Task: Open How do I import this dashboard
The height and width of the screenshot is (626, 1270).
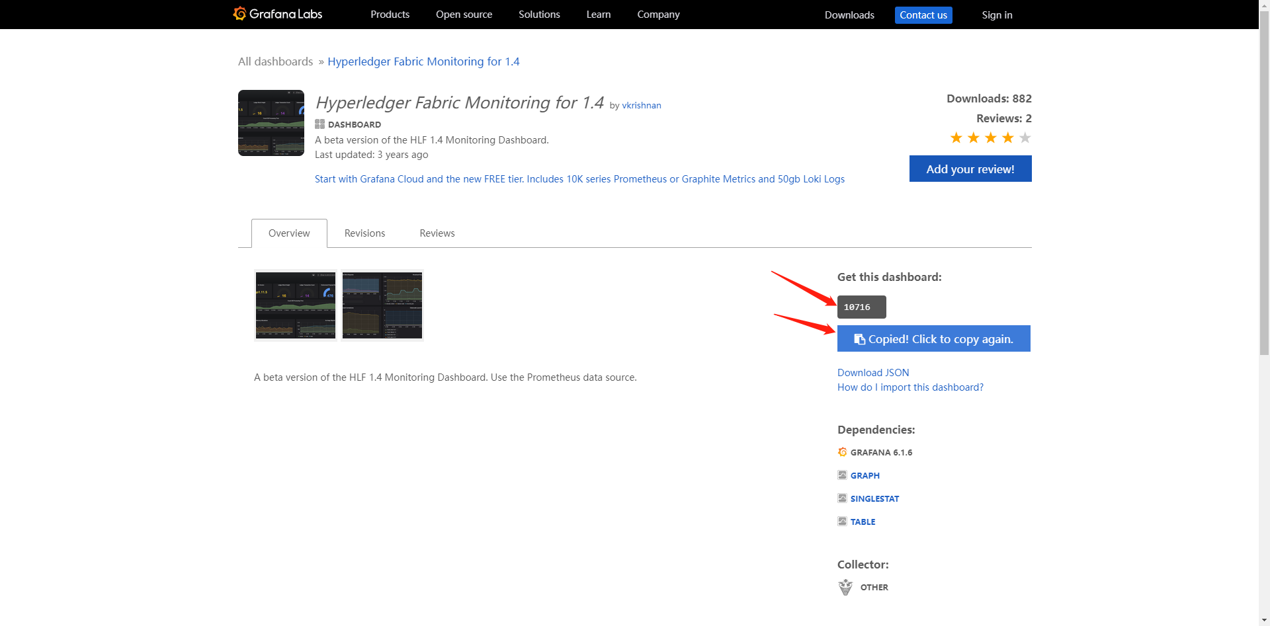Action: click(x=910, y=387)
